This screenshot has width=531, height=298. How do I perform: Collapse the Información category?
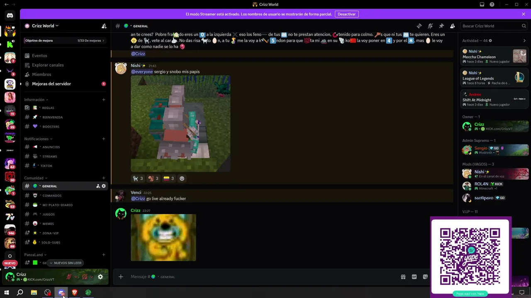pos(36,100)
